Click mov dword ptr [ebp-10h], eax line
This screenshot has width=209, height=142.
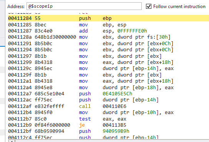click(108, 113)
